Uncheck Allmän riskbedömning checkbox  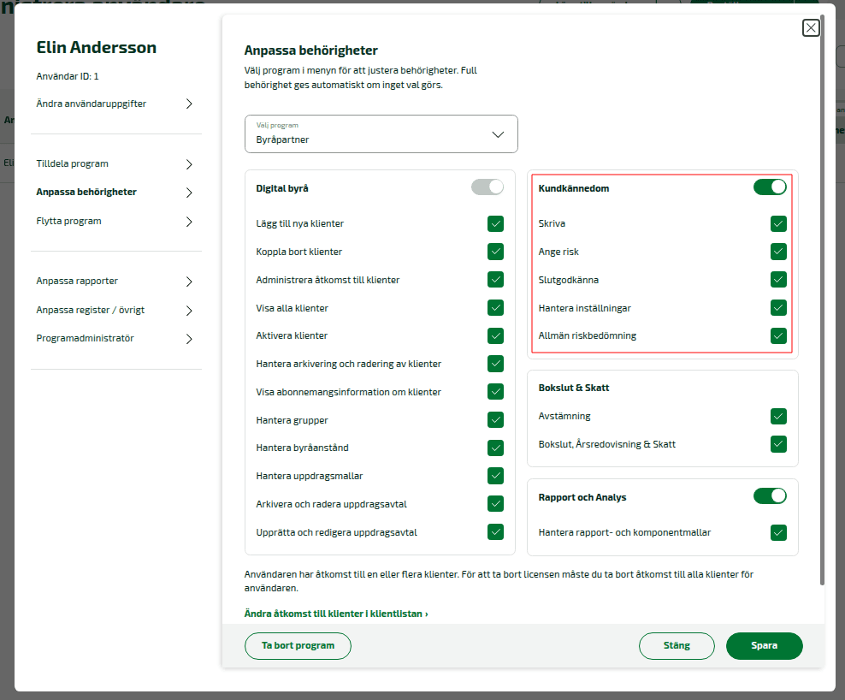tap(778, 336)
